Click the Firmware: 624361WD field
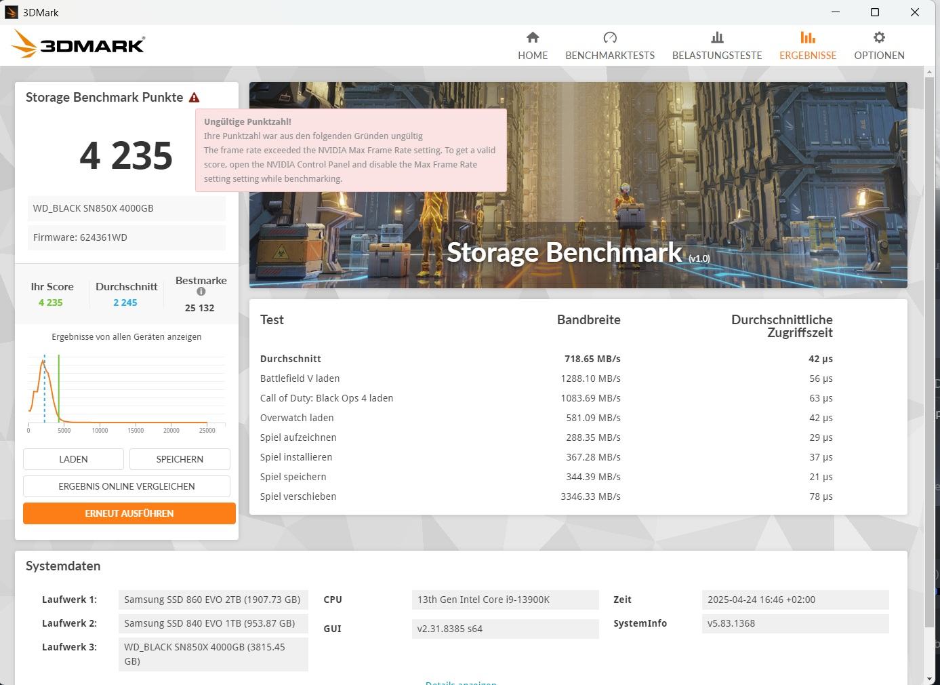Viewport: 940px width, 685px height. (x=127, y=237)
